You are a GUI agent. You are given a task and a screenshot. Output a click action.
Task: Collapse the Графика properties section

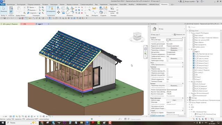[183, 38]
